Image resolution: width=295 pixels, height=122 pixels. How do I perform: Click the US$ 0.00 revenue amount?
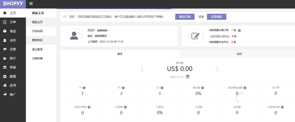coord(180,69)
